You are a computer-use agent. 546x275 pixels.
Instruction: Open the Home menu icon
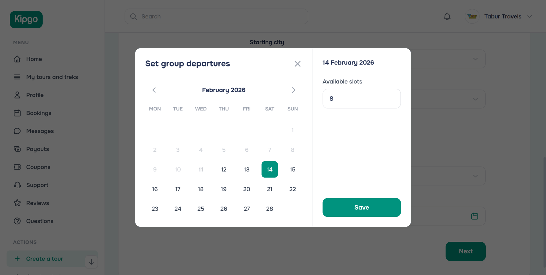point(17,59)
